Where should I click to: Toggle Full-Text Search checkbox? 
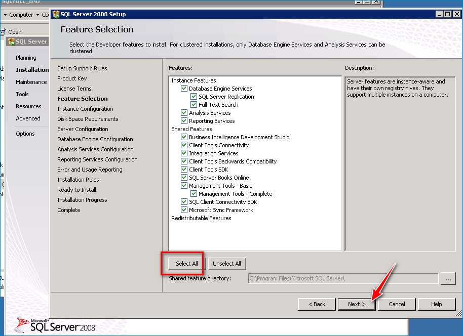(x=194, y=104)
